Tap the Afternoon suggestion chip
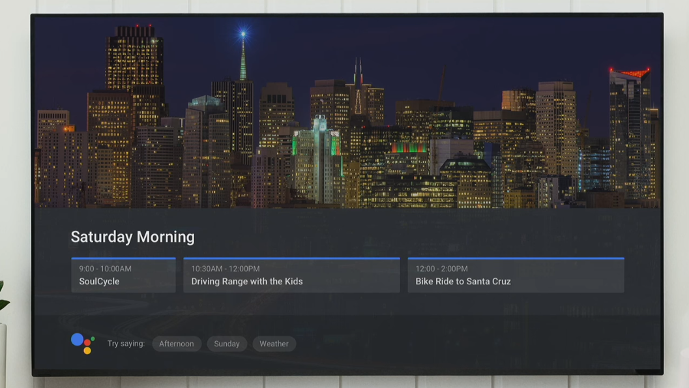 176,344
